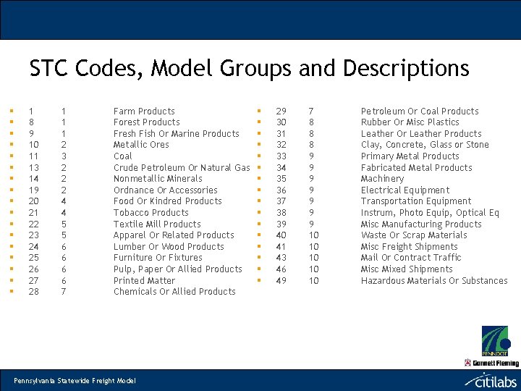Click 'Misc Freight Shipments'
This screenshot has height=391, width=521.
tap(409, 247)
